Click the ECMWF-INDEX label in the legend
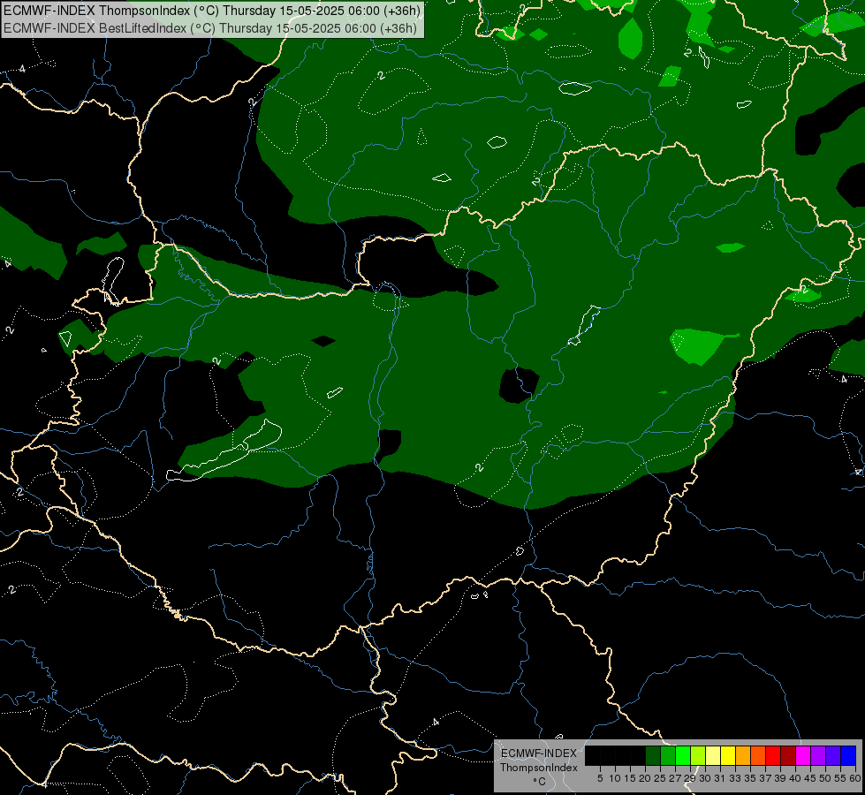The height and width of the screenshot is (795, 865). 539,753
